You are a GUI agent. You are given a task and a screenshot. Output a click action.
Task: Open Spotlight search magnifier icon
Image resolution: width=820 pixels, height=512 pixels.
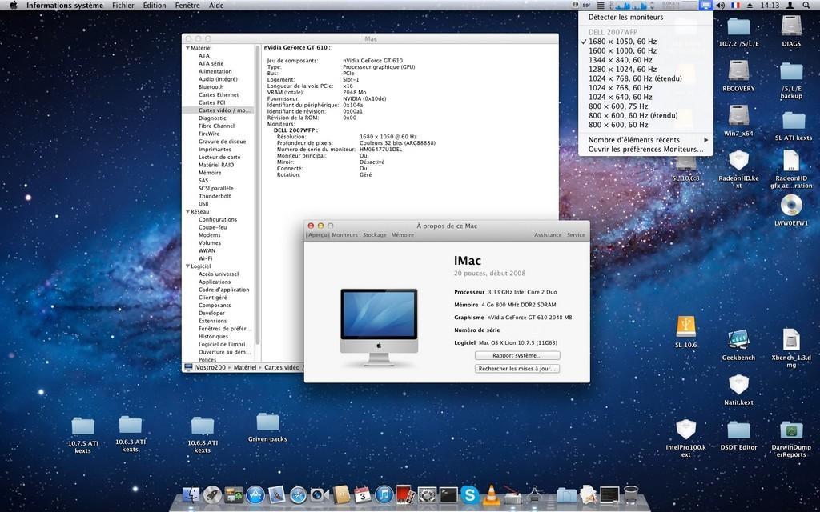[807, 6]
